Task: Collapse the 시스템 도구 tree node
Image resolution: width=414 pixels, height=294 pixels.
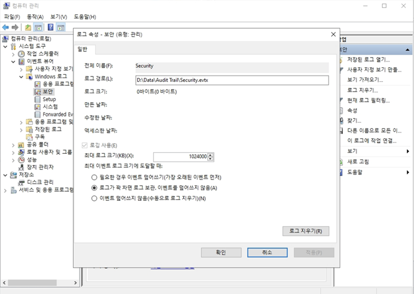Action: (5, 47)
